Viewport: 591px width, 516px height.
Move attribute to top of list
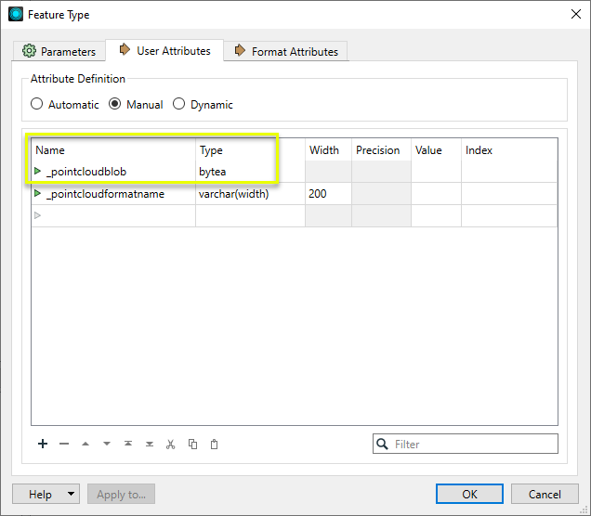[x=128, y=444]
